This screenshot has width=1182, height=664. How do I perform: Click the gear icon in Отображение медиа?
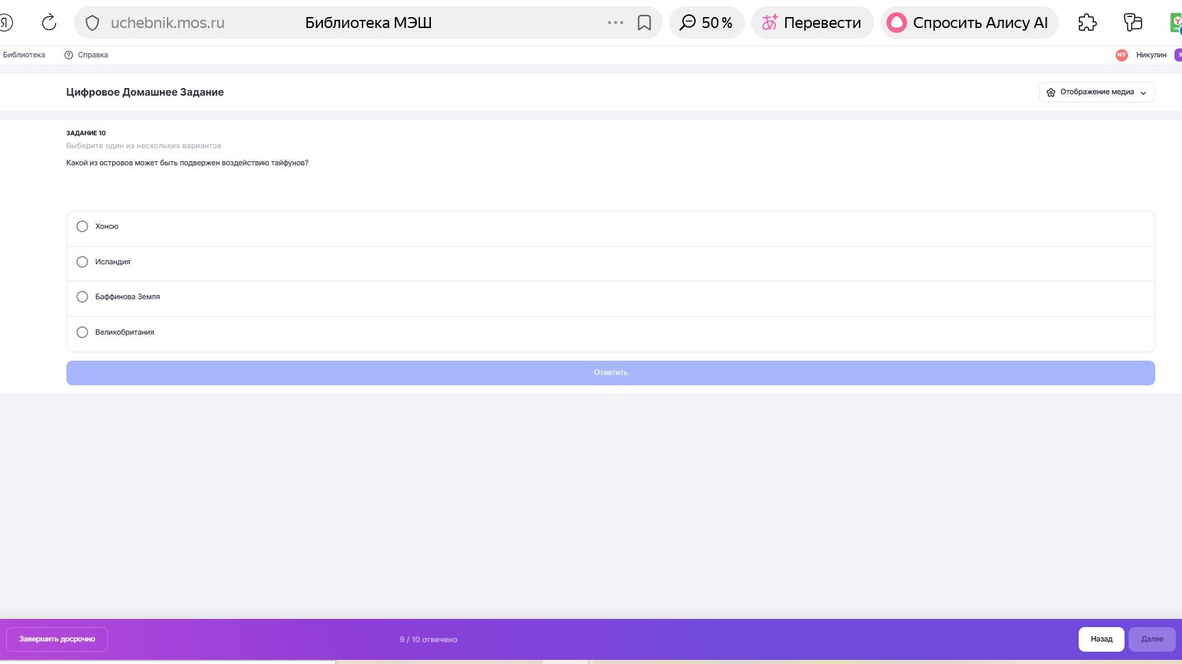(1051, 92)
